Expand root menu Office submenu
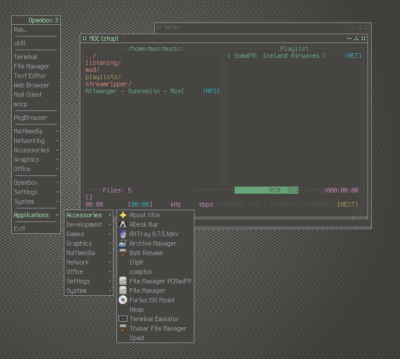 click(x=36, y=169)
